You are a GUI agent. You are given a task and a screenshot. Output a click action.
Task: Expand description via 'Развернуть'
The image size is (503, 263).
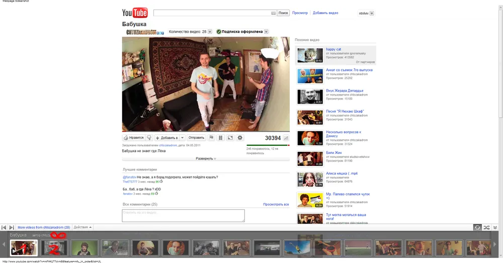(206, 158)
